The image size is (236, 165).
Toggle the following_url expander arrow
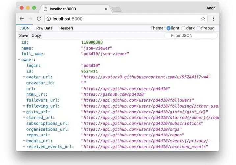24,106
